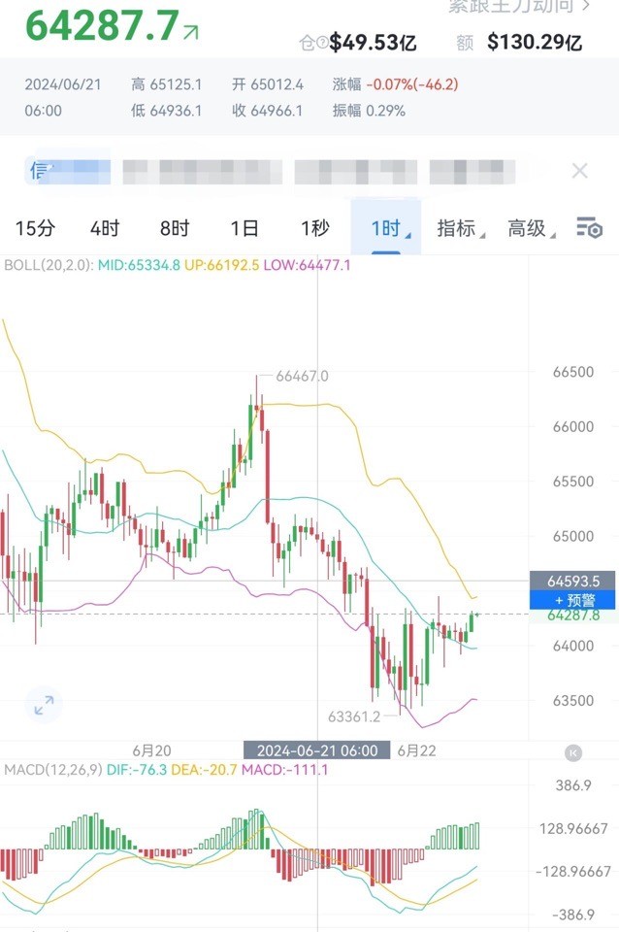619x932 pixels.
Task: Tap the question mark next to 仓
Action: 322,42
